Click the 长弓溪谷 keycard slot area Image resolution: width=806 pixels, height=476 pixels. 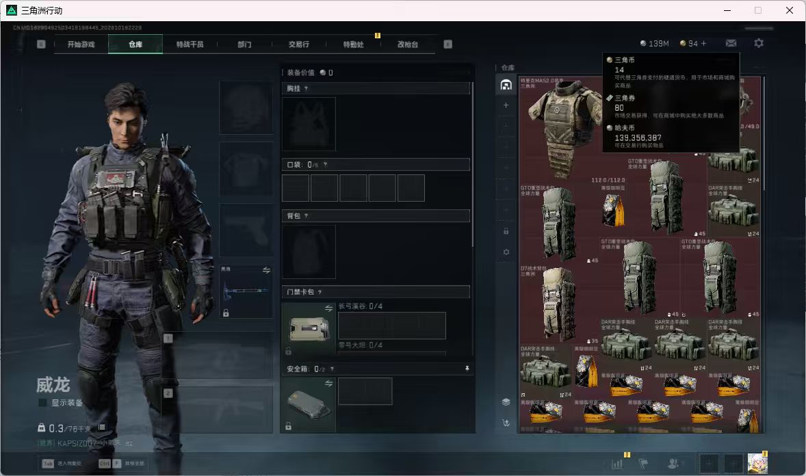[x=391, y=326]
